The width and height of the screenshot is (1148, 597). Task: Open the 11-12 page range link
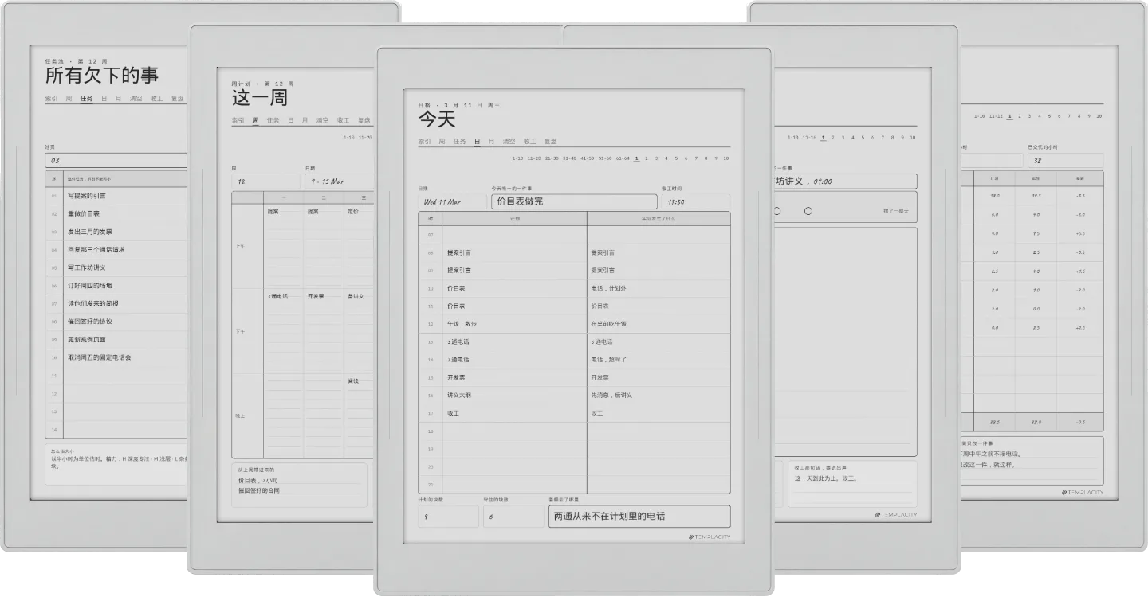(x=996, y=116)
